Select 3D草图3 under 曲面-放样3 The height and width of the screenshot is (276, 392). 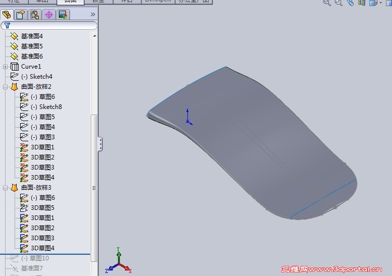pyautogui.click(x=42, y=238)
